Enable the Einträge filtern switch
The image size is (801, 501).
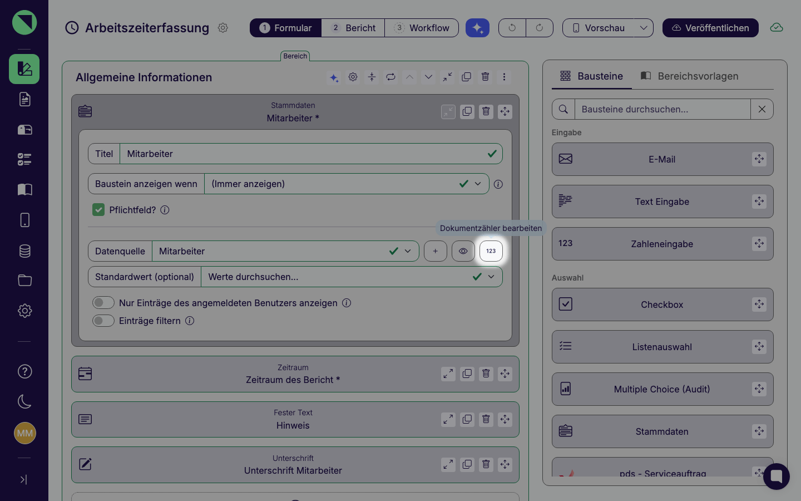(103, 321)
